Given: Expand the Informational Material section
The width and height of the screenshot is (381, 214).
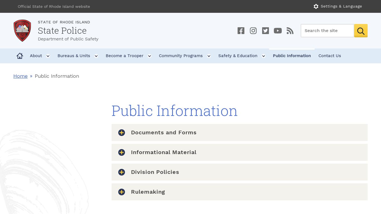Looking at the screenshot, I should coord(240,152).
